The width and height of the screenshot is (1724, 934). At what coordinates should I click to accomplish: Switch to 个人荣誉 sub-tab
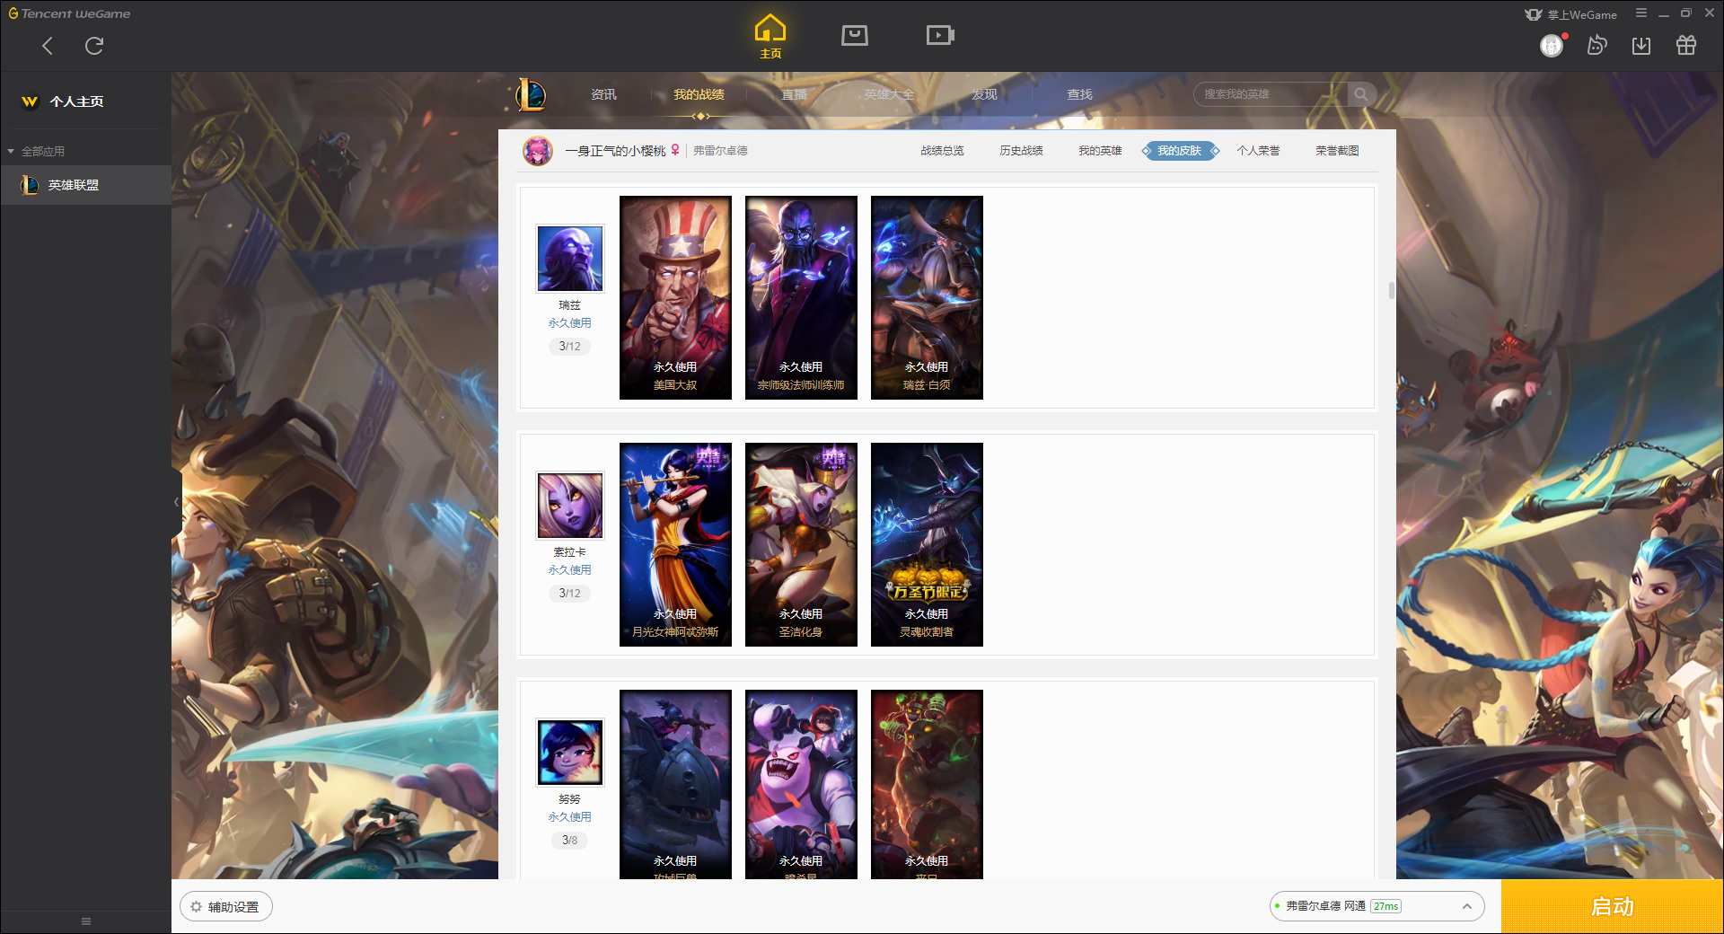point(1258,151)
